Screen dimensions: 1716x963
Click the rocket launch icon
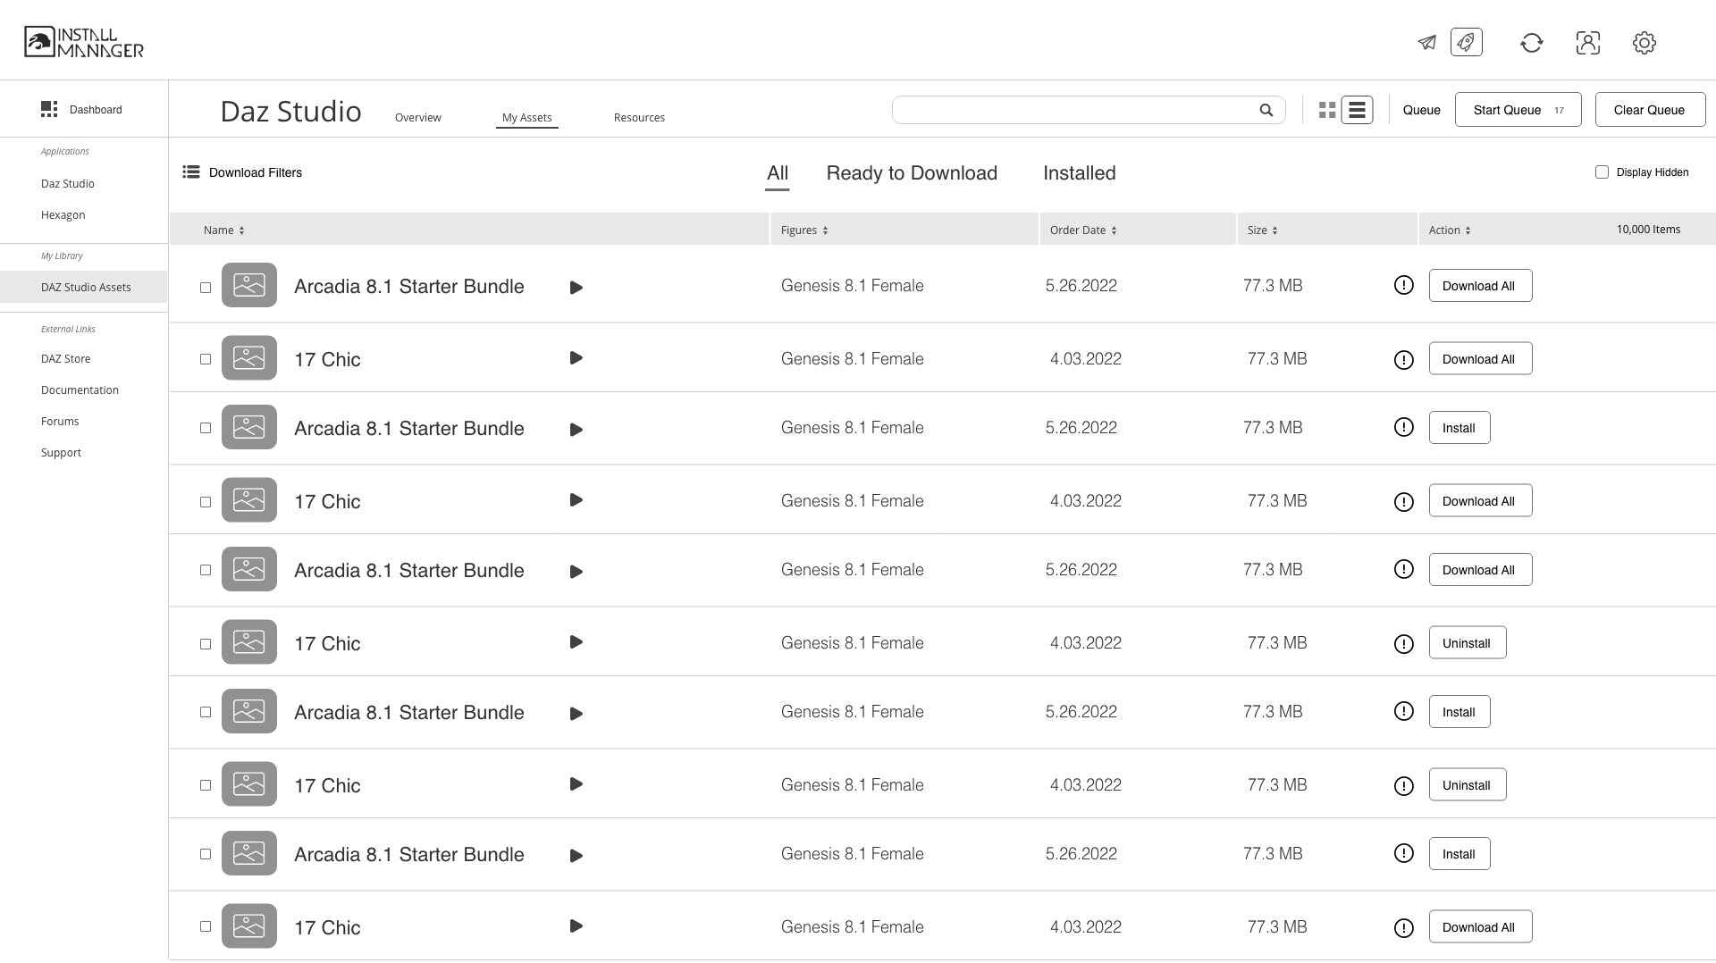click(1467, 42)
